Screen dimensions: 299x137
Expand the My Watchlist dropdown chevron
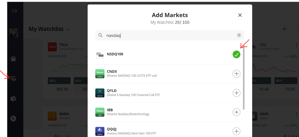point(68,29)
